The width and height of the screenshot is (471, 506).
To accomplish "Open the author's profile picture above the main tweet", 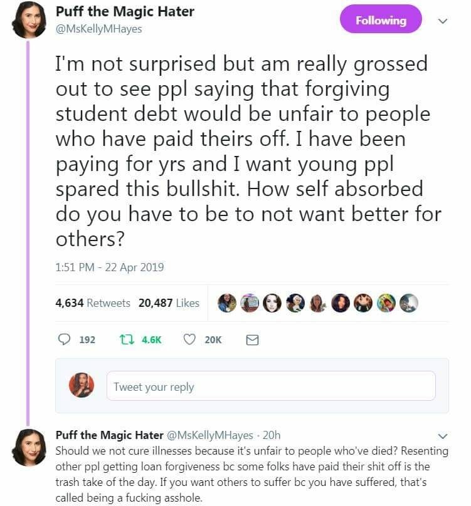I will coord(29,20).
